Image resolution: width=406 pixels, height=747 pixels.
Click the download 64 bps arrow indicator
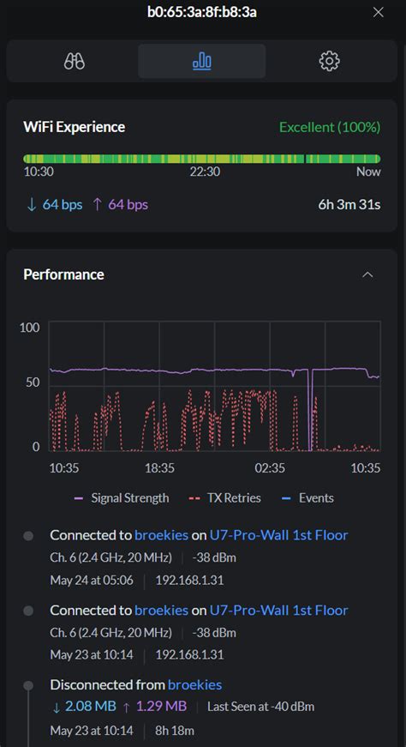[x=32, y=205]
